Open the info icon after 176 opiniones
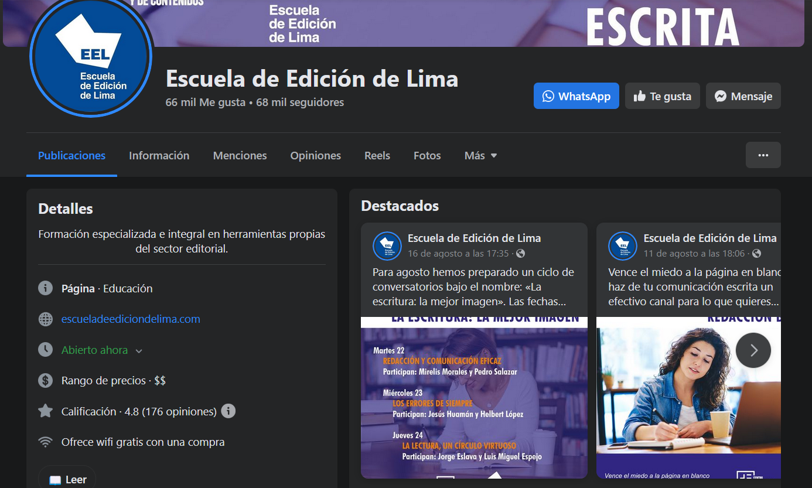Screen dimensions: 812x488 point(228,411)
